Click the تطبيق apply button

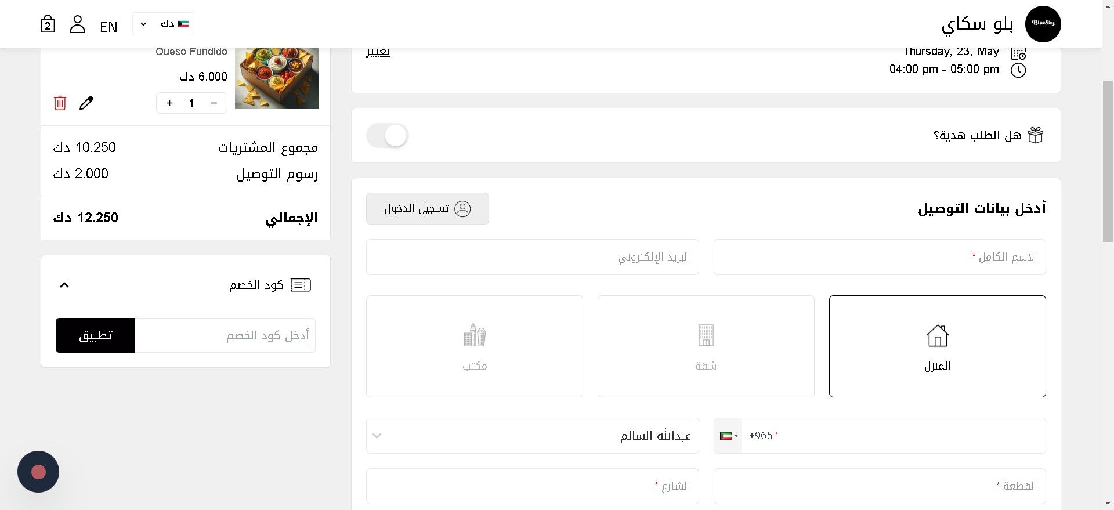[x=95, y=335]
